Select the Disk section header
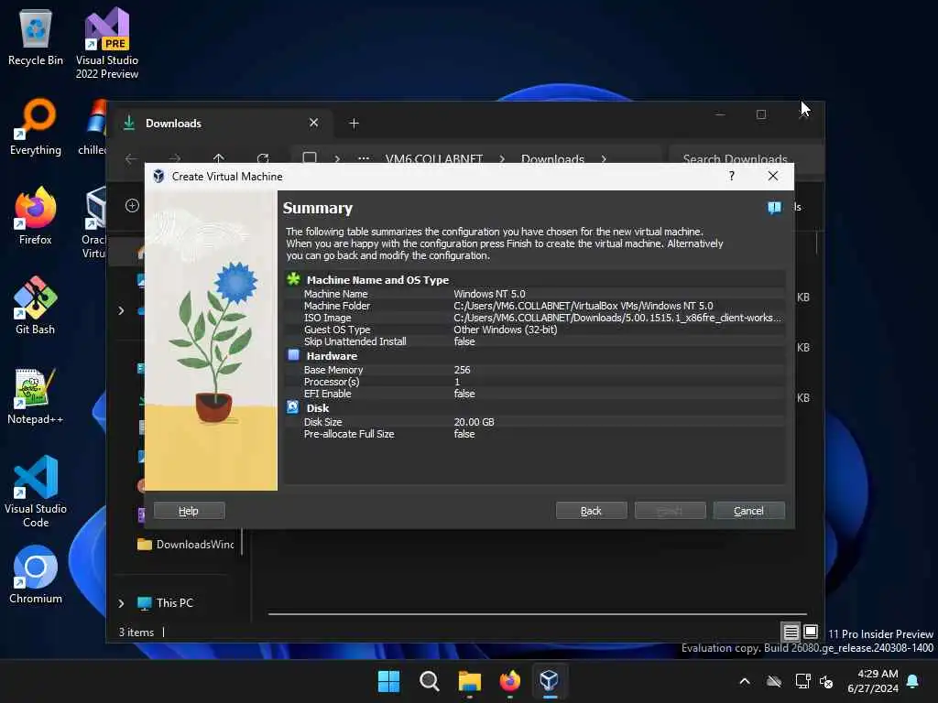Viewport: 938px width, 703px height. tap(535, 407)
